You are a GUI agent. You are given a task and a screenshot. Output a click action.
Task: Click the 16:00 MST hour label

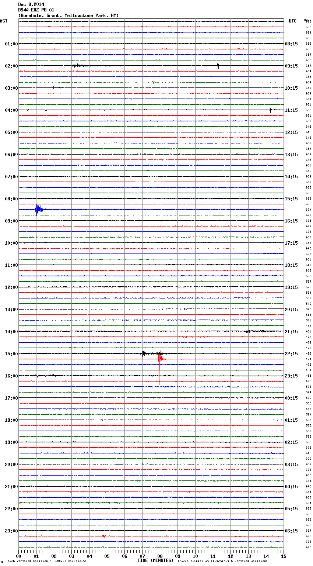click(11, 376)
